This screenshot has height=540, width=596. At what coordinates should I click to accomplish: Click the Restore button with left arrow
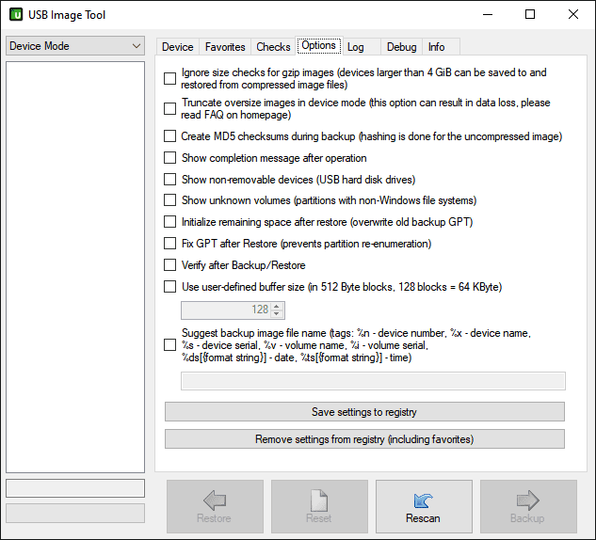coord(215,506)
